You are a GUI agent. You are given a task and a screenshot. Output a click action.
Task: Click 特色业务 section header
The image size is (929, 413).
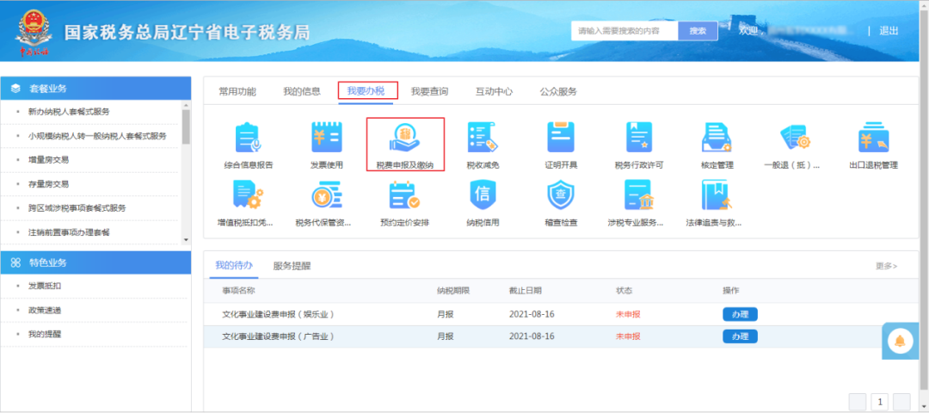tap(96, 262)
